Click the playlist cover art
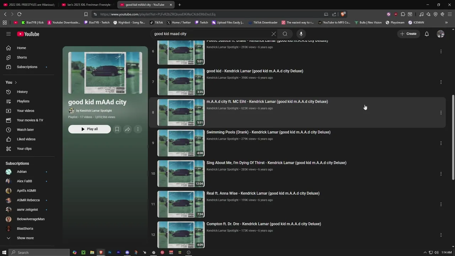455x256 pixels. (105, 73)
